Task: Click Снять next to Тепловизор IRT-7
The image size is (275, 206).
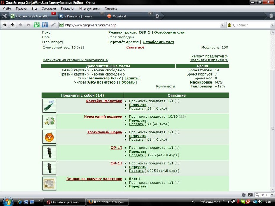Action: [x=132, y=78]
